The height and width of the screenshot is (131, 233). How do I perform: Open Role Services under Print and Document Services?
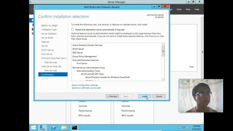click(51, 62)
